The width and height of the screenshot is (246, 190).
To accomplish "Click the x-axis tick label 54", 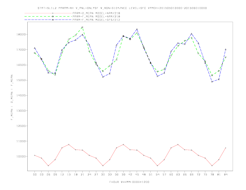I will coord(157,174).
